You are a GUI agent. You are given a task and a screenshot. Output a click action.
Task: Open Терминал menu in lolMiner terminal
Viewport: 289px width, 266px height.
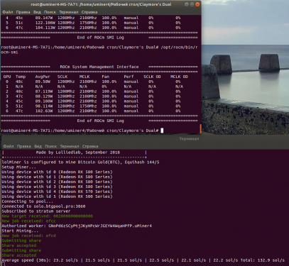point(70,146)
